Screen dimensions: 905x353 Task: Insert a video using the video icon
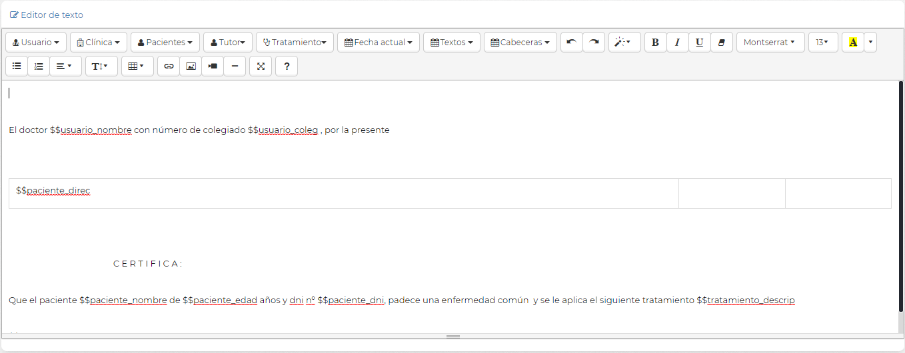click(213, 66)
